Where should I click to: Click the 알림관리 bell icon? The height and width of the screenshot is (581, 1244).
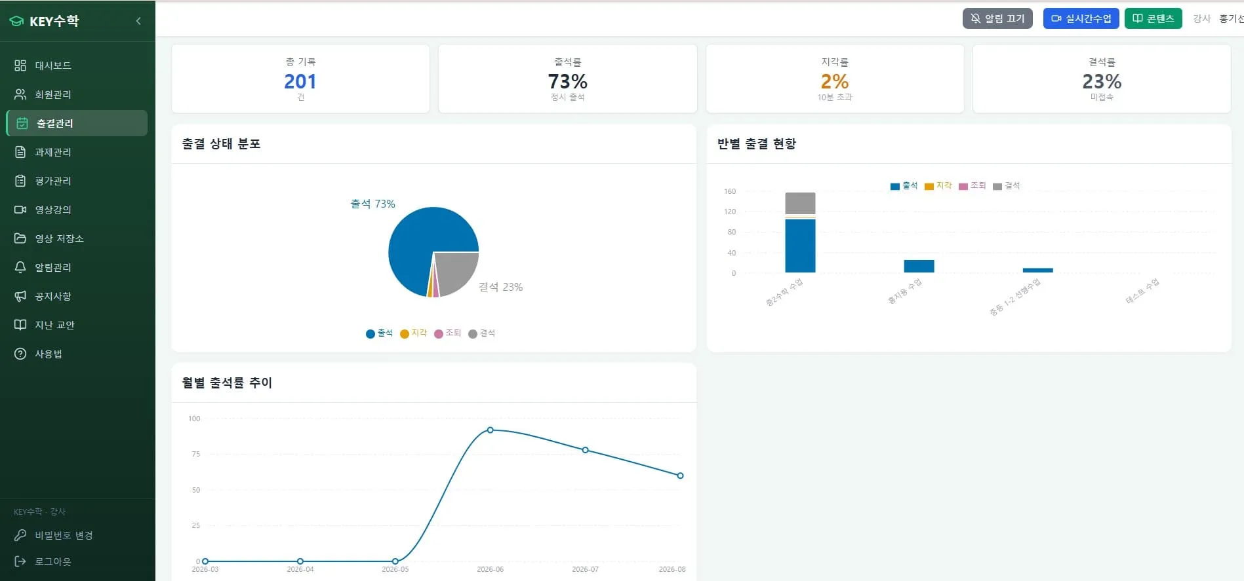point(20,267)
